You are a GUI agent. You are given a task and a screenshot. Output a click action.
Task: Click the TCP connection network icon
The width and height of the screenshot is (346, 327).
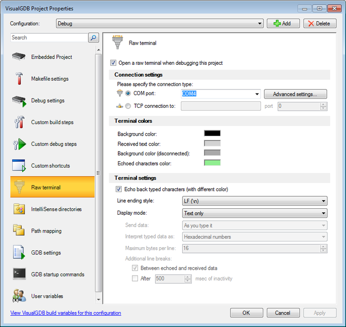[120, 106]
